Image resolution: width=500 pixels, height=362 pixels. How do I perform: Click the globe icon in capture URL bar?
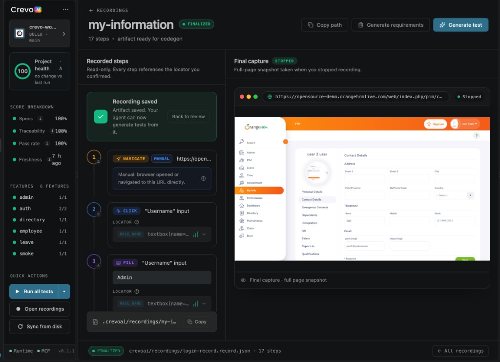pyautogui.click(x=270, y=97)
